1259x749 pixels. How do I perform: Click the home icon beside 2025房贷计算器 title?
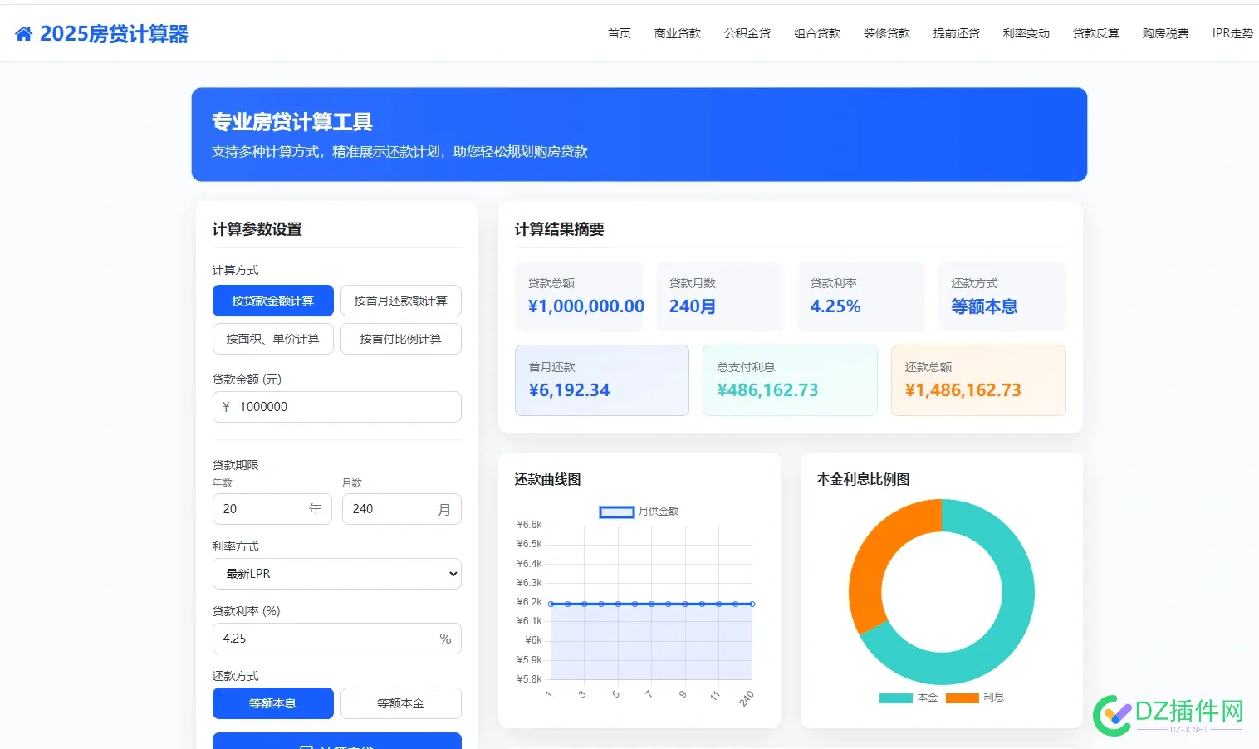(25, 32)
